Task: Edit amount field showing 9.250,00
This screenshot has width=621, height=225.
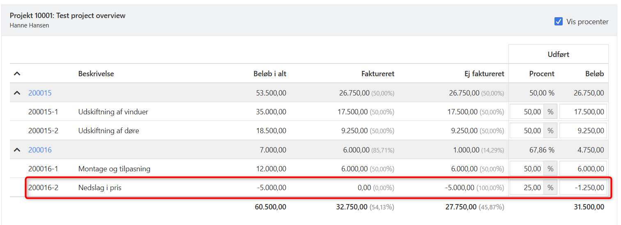Action: 583,131
